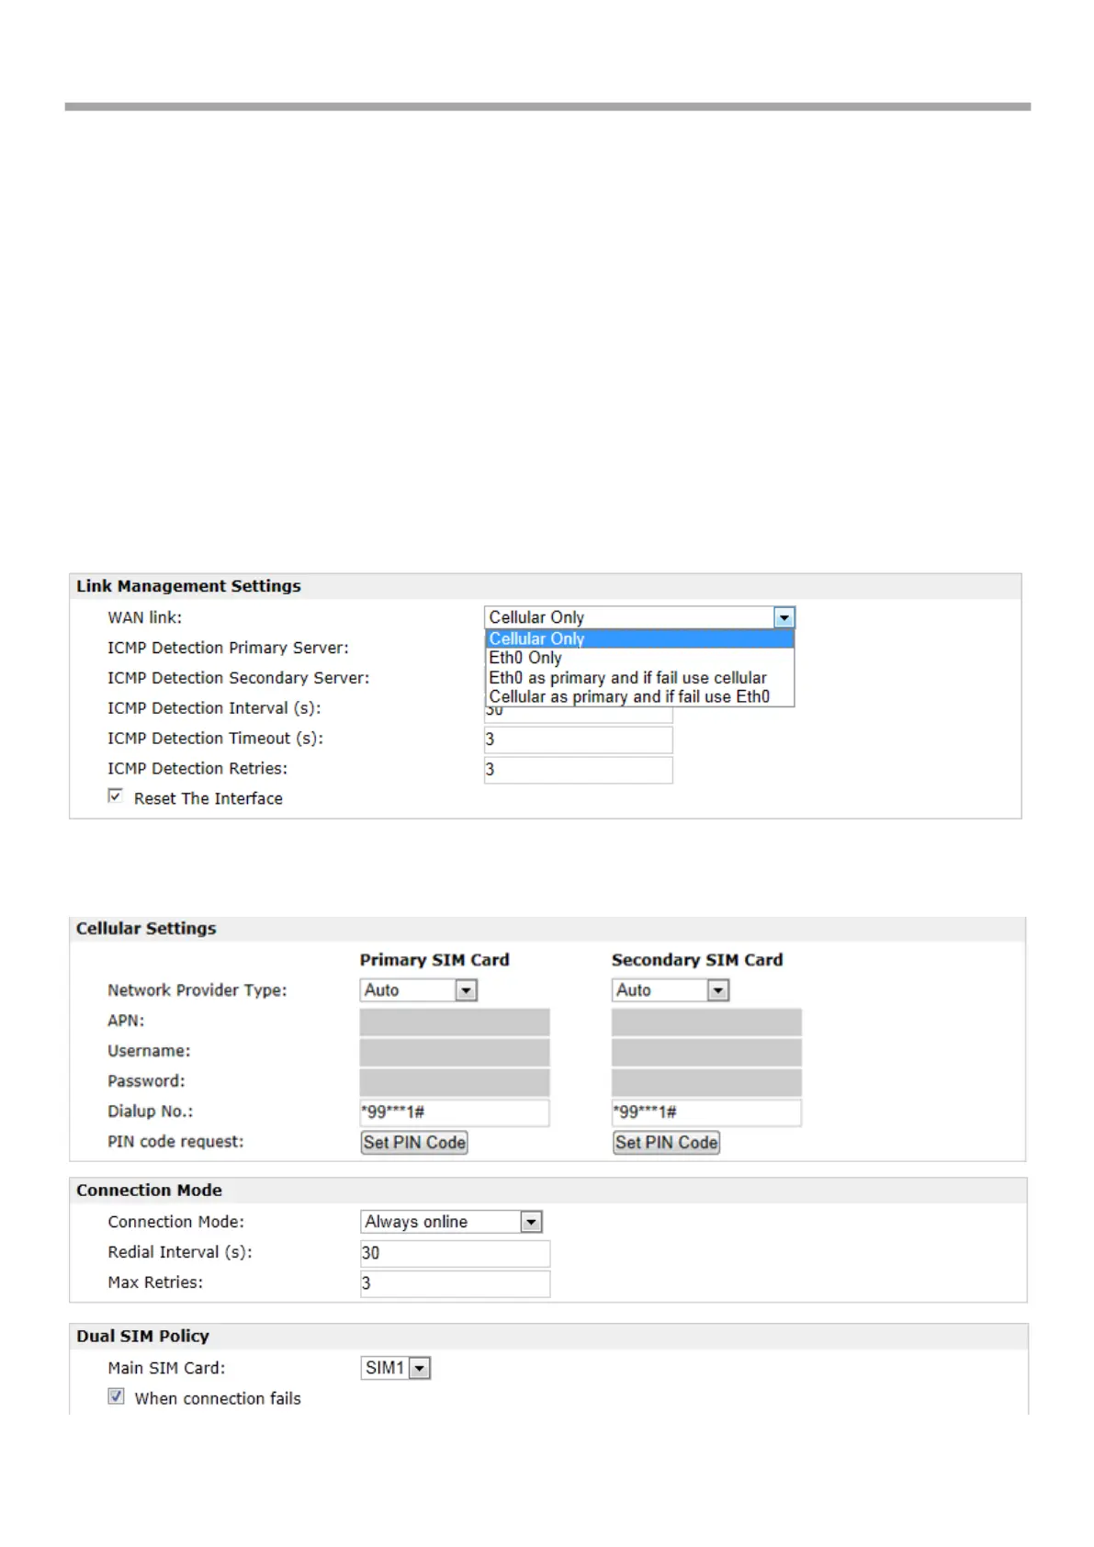Select 'Cellular Only' in the dropdown list
Screen dimensions: 1094x1547
click(639, 638)
